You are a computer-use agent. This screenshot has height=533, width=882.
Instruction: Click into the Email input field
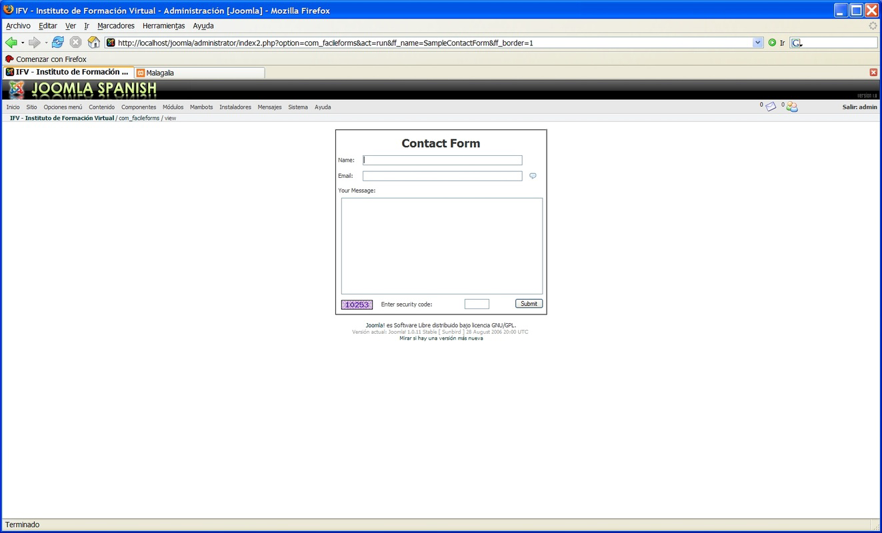[443, 176]
